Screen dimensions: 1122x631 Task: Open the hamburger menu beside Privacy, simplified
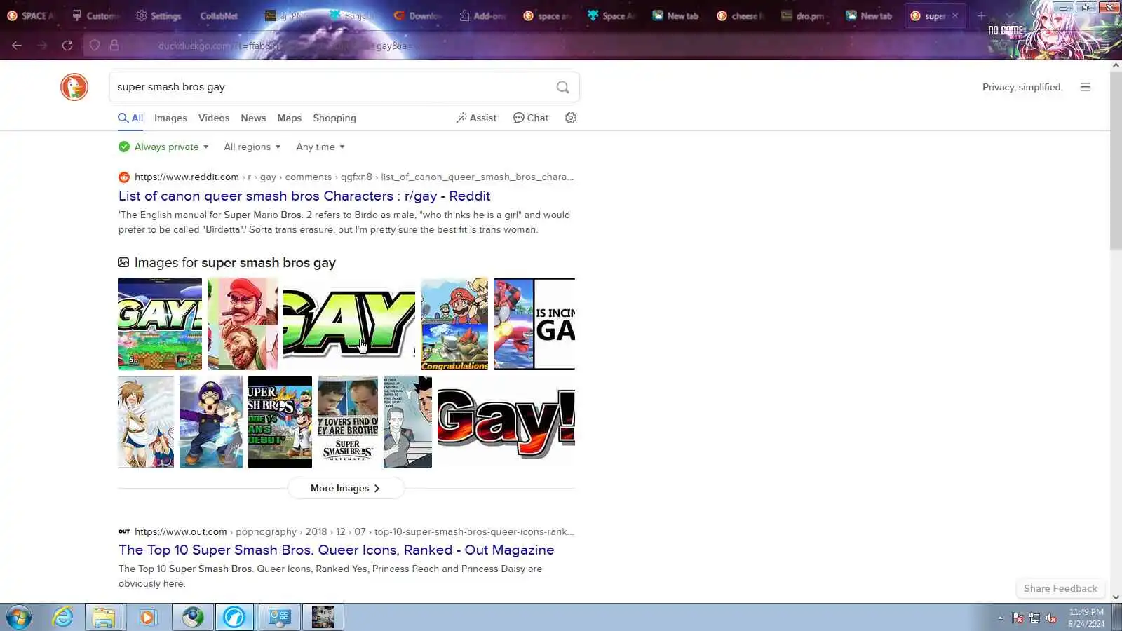(x=1085, y=87)
